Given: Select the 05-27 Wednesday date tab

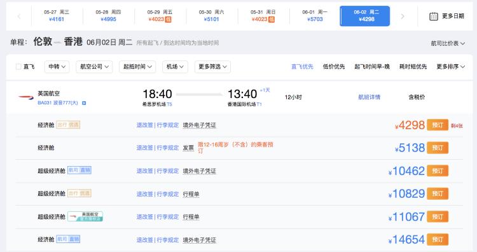Looking at the screenshot, I should coord(57,16).
